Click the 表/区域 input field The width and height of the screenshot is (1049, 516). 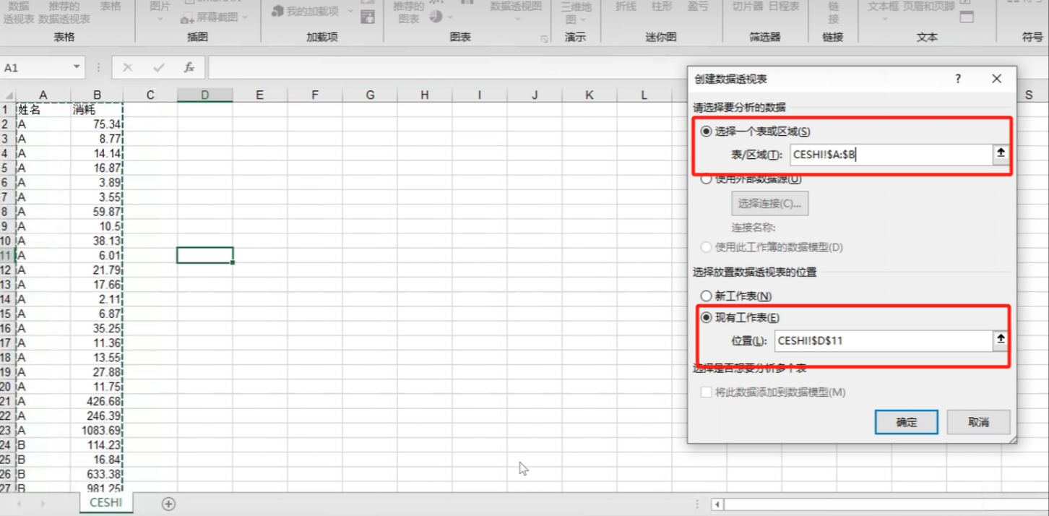tap(892, 154)
